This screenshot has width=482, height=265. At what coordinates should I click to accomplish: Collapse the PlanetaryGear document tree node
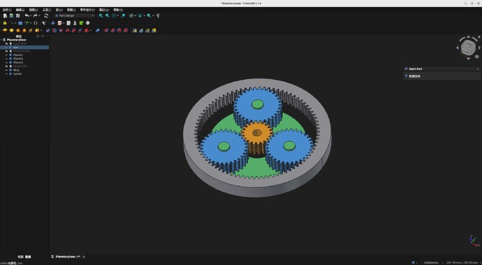(1, 40)
